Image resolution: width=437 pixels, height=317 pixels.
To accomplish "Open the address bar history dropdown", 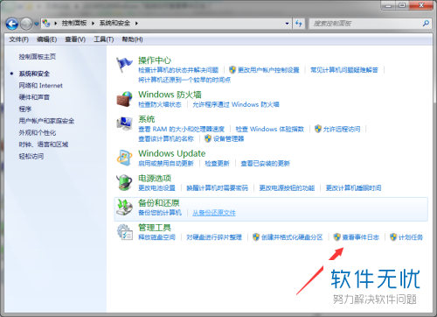I will [287, 24].
